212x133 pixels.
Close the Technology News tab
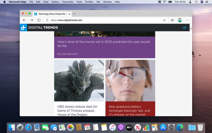click(x=69, y=14)
